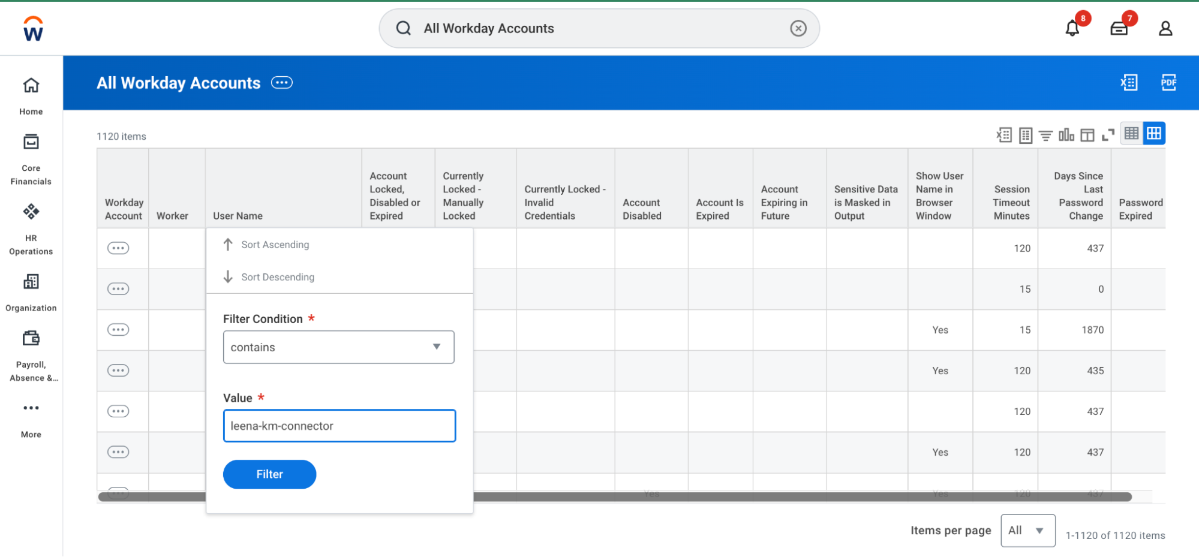Export the report to Excel from blue header
Viewport: 1199px width, 557px height.
tap(1129, 82)
